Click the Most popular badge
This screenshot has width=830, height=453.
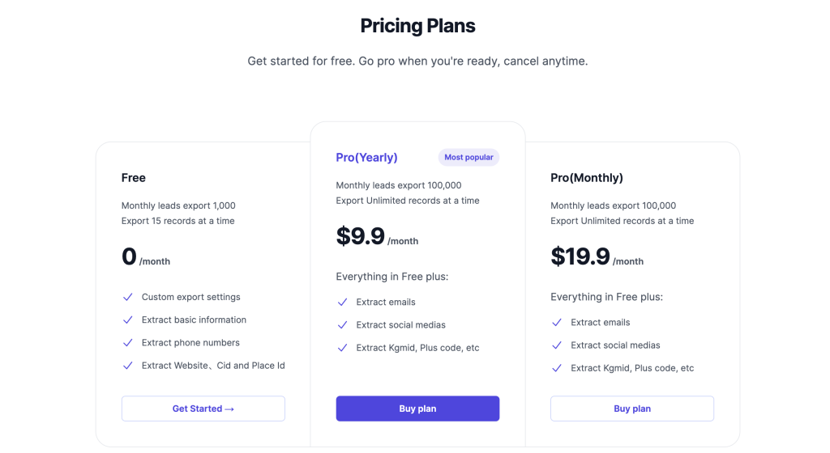coord(468,157)
